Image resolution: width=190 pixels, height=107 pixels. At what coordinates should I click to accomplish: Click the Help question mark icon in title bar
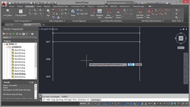167,3
